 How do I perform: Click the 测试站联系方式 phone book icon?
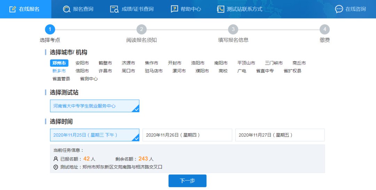tap(220, 9)
